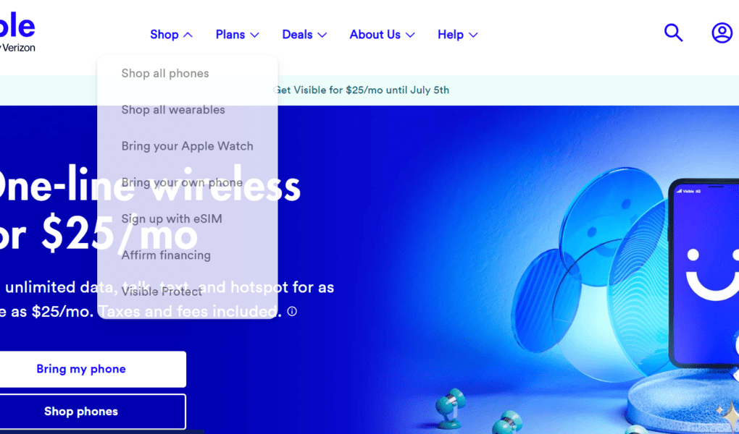Select 'Bring your Apple Watch' option

(187, 146)
